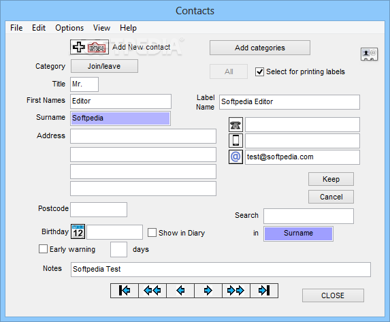Image resolution: width=390 pixels, height=322 pixels.
Task: Open the Options menu
Action: 69,28
